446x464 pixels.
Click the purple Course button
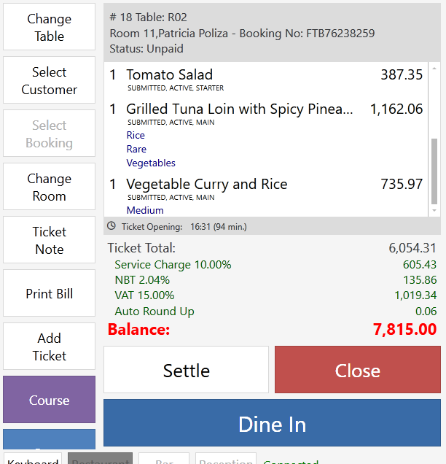tap(49, 400)
